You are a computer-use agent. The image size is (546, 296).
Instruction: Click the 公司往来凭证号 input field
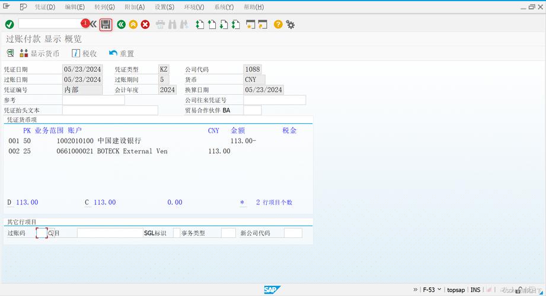pyautogui.click(x=274, y=100)
